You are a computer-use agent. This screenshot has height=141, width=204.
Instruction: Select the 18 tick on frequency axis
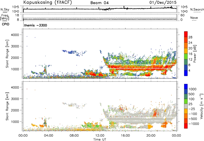point(17,15)
